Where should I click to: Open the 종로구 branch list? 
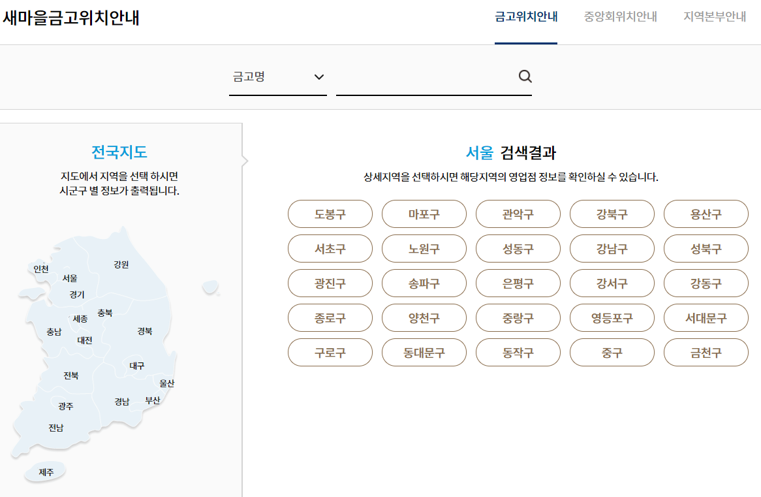pyautogui.click(x=330, y=318)
